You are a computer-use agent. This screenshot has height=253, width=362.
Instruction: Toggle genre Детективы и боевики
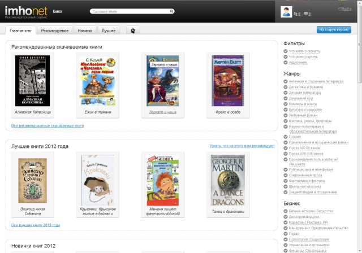[303, 87]
